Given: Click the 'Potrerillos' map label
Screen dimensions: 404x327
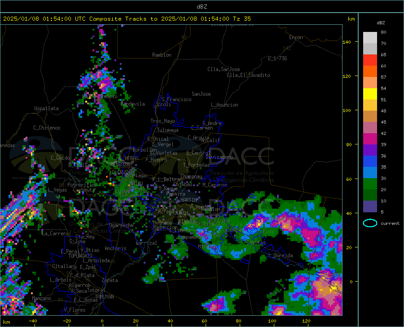Looking at the screenshot, I should [x=82, y=185].
